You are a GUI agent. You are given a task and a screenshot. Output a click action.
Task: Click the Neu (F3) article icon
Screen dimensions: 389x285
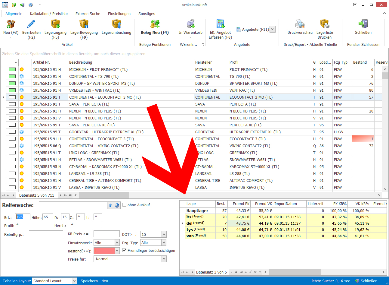(11, 24)
